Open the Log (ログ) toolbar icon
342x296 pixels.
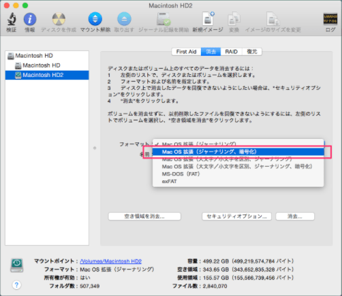(x=330, y=19)
